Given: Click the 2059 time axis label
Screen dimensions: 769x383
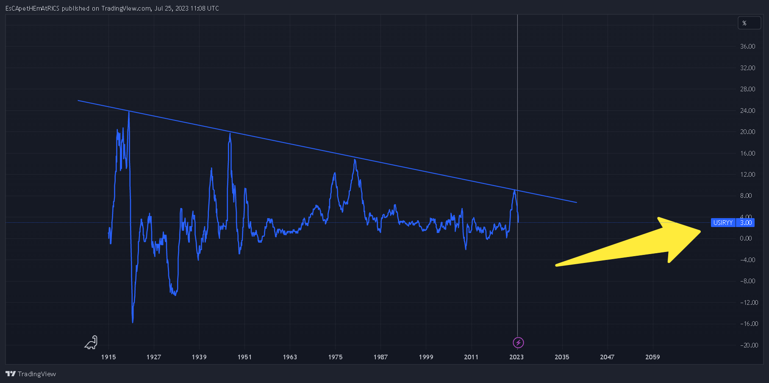Looking at the screenshot, I should (x=652, y=357).
